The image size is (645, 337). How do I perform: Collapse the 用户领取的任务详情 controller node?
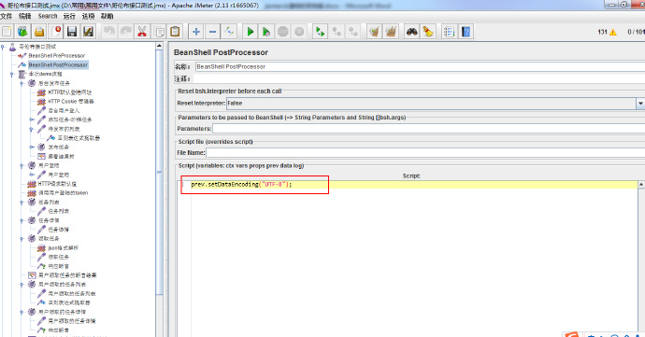[21, 312]
